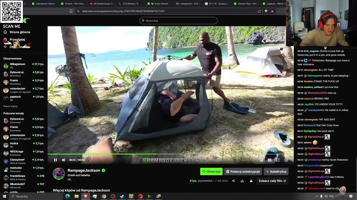Open pajalock in followed channels

click(x=24, y=98)
